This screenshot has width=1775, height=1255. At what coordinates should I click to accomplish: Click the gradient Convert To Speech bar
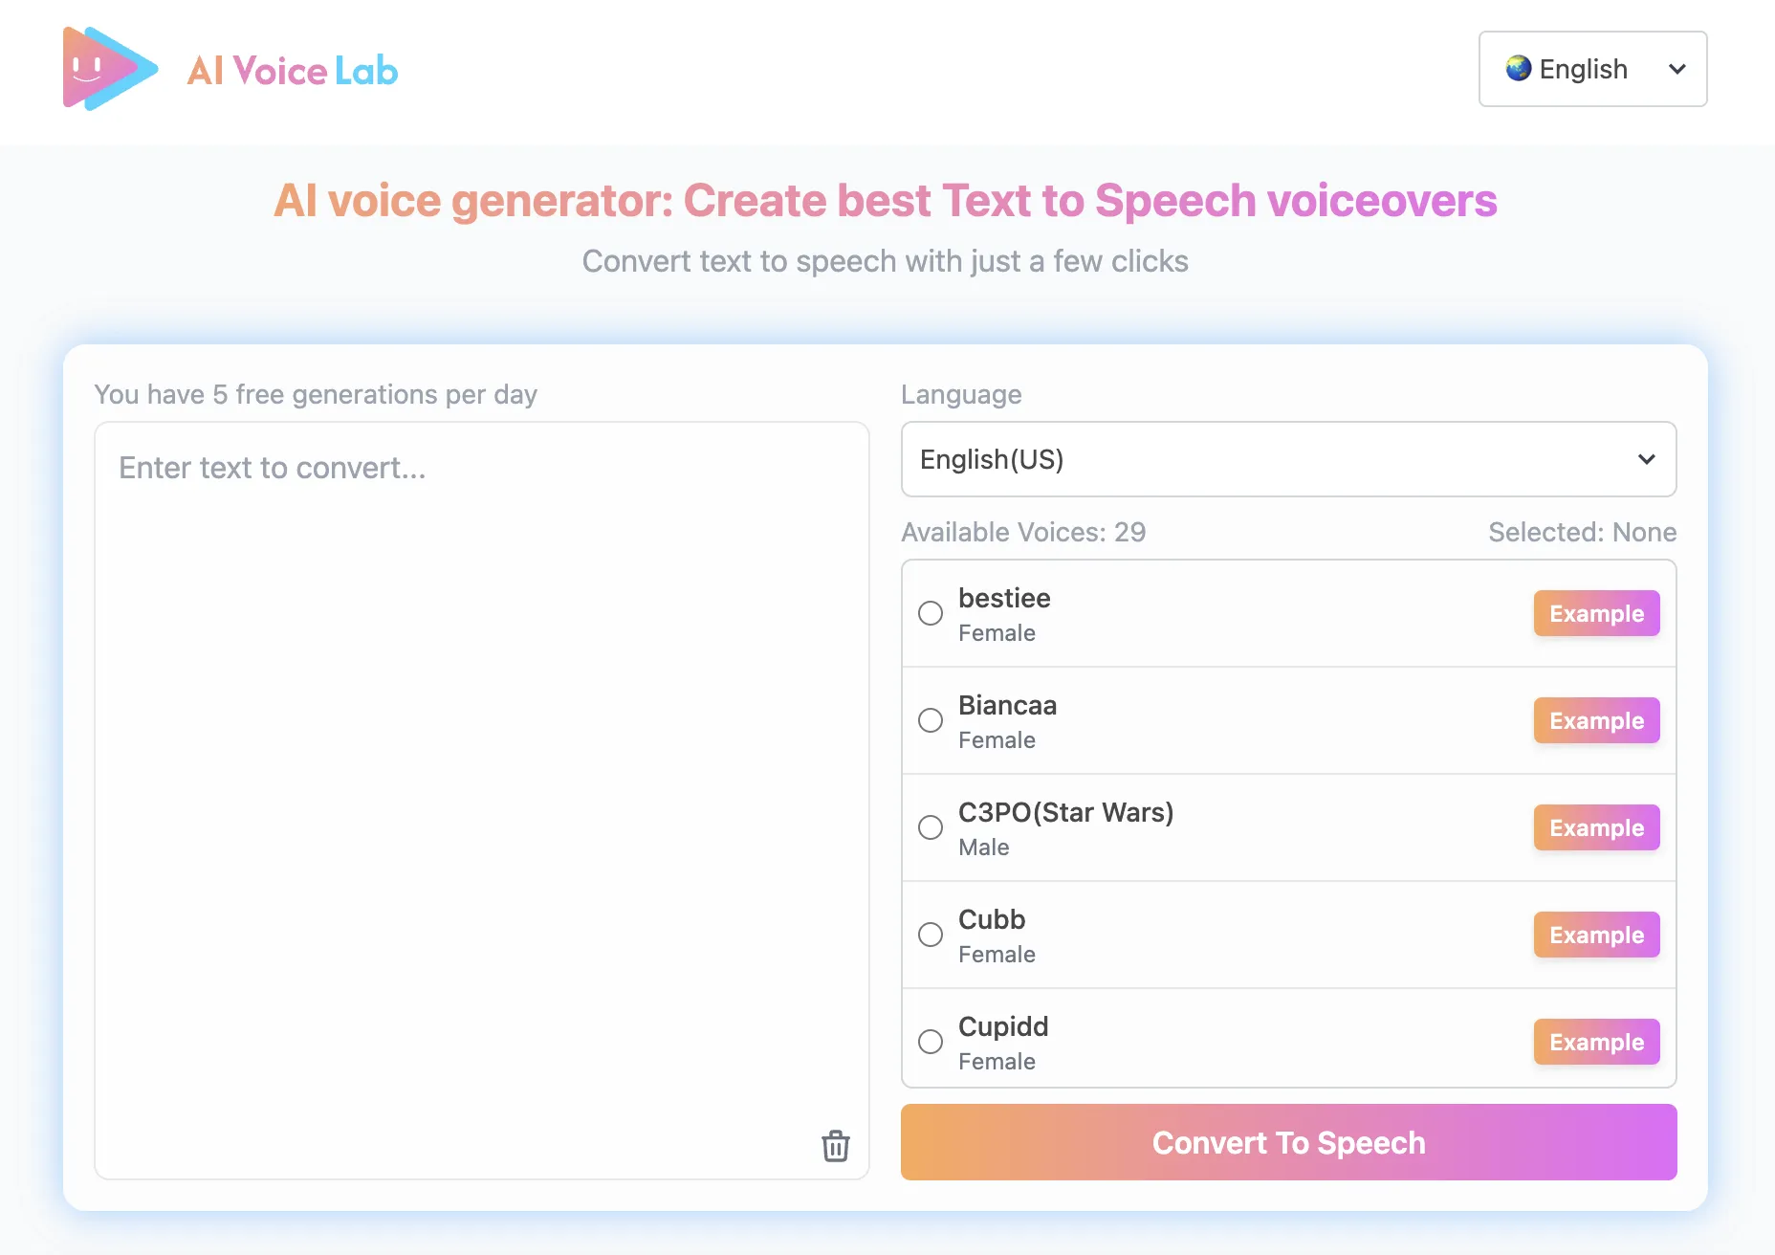(1287, 1142)
